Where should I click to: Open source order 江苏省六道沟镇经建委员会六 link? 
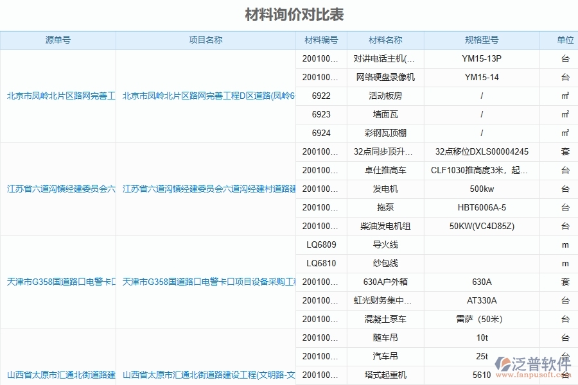57,189
